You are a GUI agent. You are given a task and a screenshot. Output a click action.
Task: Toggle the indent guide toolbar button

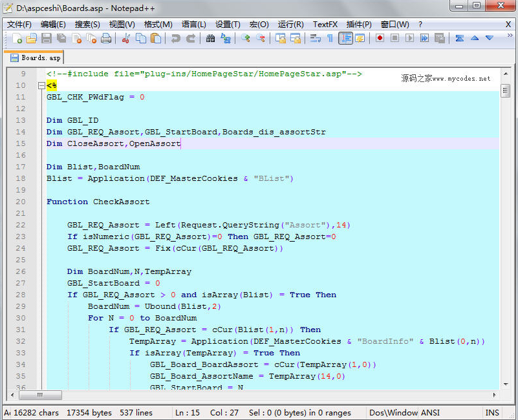click(x=345, y=39)
